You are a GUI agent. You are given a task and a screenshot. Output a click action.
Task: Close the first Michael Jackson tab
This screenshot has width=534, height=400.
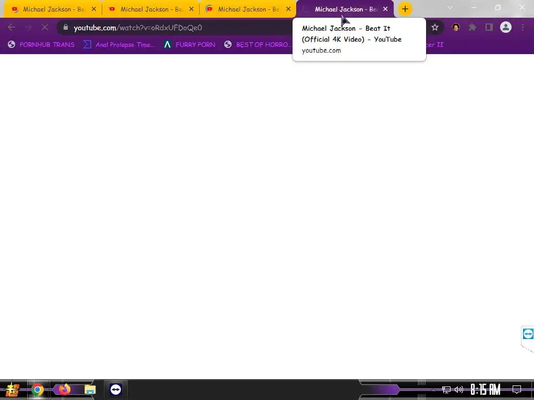click(94, 9)
